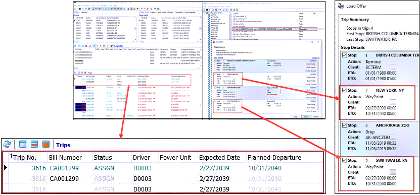Open the client browse button under Stop 4
The width and height of the screenshot is (420, 195).
click(393, 172)
